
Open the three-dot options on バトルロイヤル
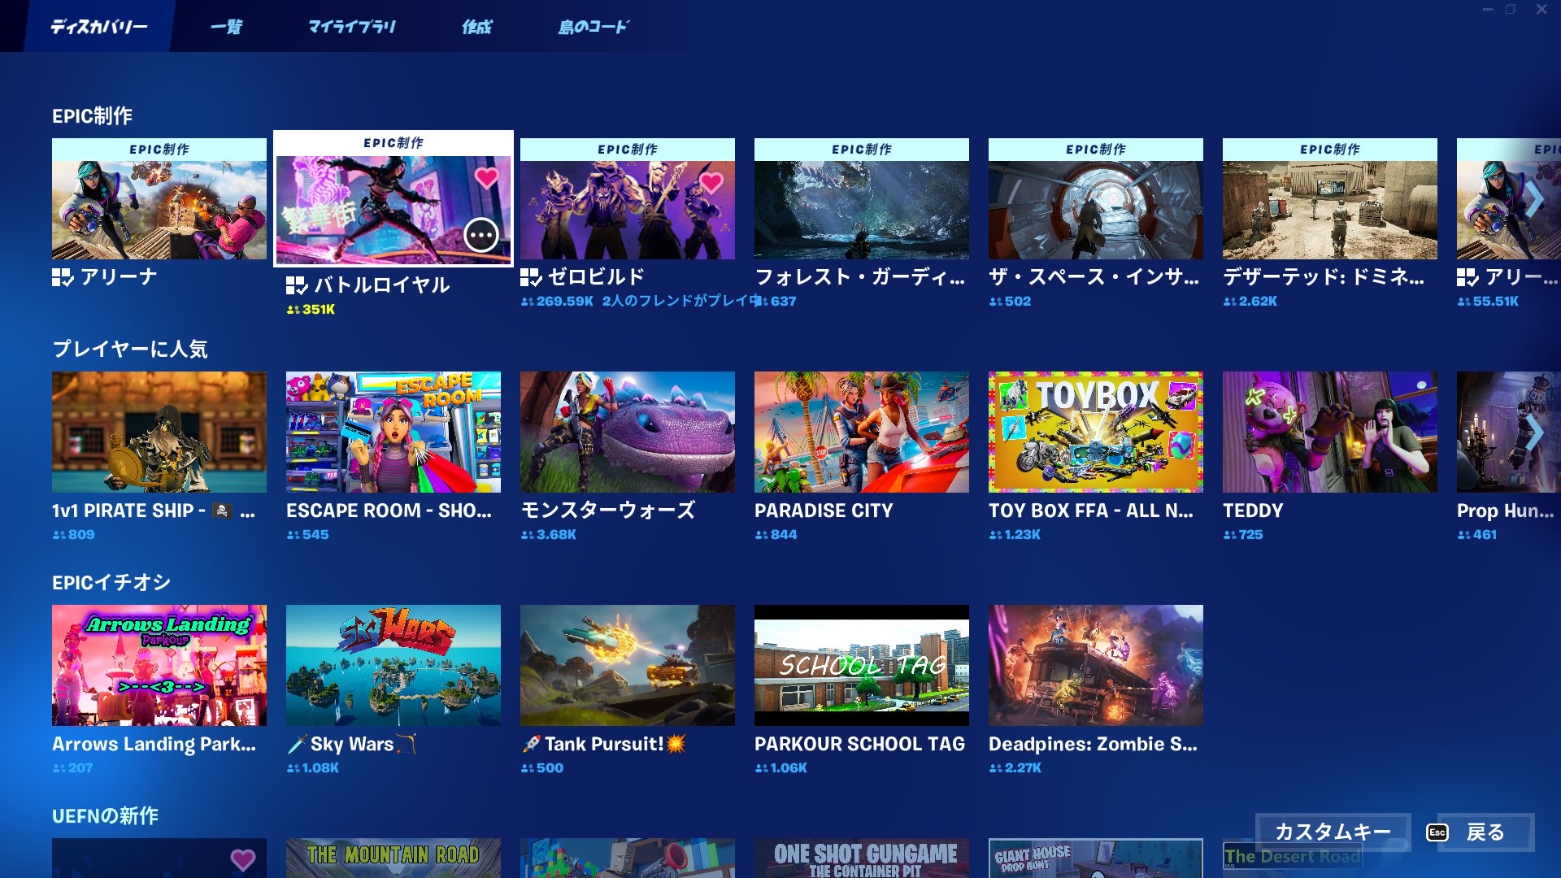click(x=481, y=236)
